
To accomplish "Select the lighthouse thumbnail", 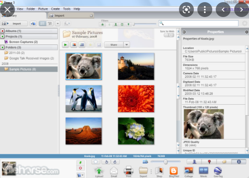I will click(136, 66).
